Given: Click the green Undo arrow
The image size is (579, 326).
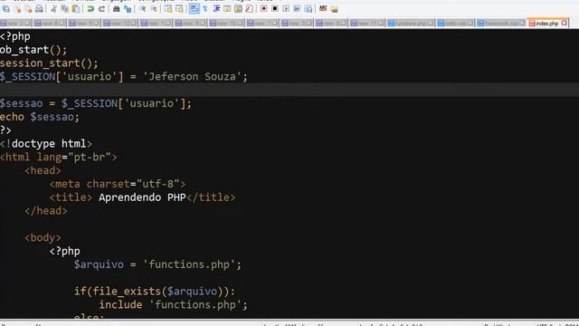Looking at the screenshot, I should (x=90, y=9).
